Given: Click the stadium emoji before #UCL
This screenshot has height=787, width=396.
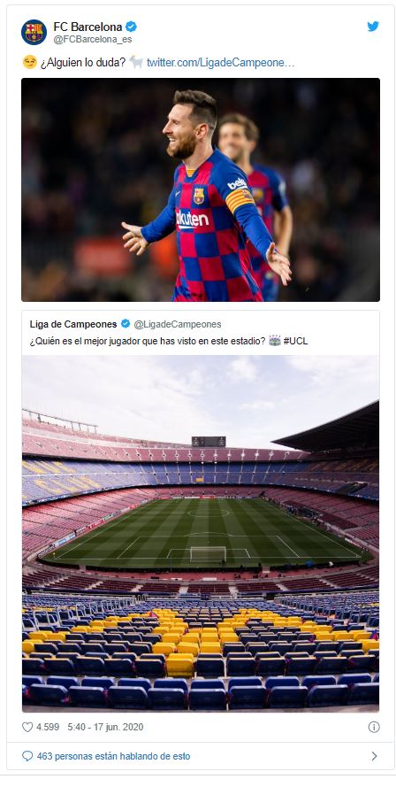Looking at the screenshot, I should (x=275, y=341).
